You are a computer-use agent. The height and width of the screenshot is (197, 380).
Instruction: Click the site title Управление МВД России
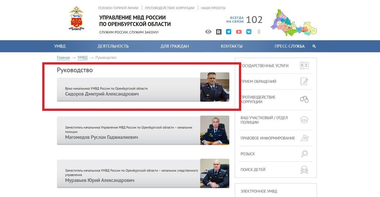click(135, 21)
